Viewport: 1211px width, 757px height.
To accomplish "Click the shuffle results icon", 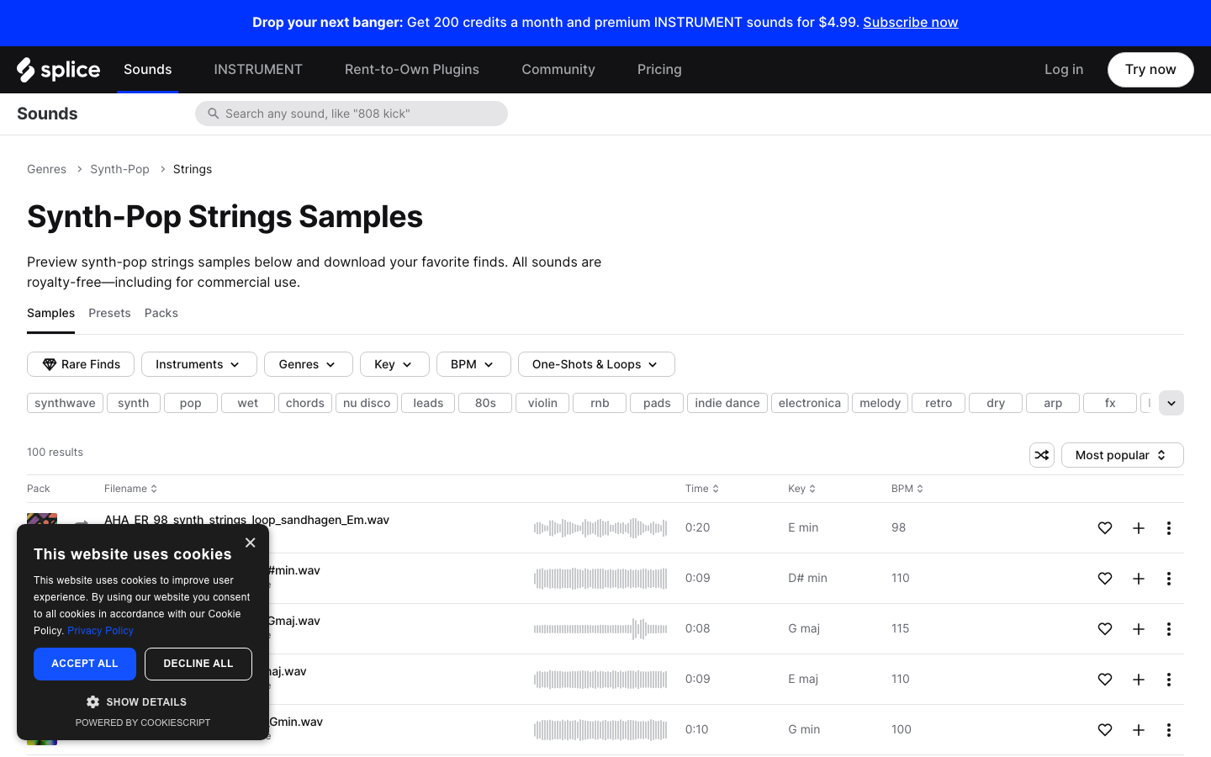I will 1042,455.
